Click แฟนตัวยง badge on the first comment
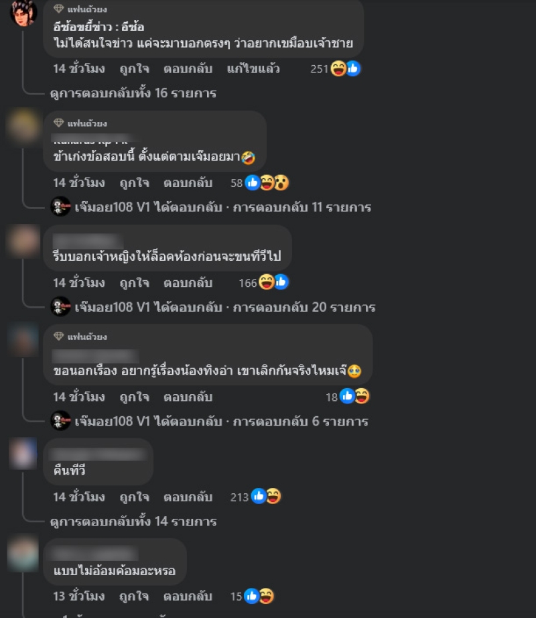The width and height of the screenshot is (536, 618). 80,9
